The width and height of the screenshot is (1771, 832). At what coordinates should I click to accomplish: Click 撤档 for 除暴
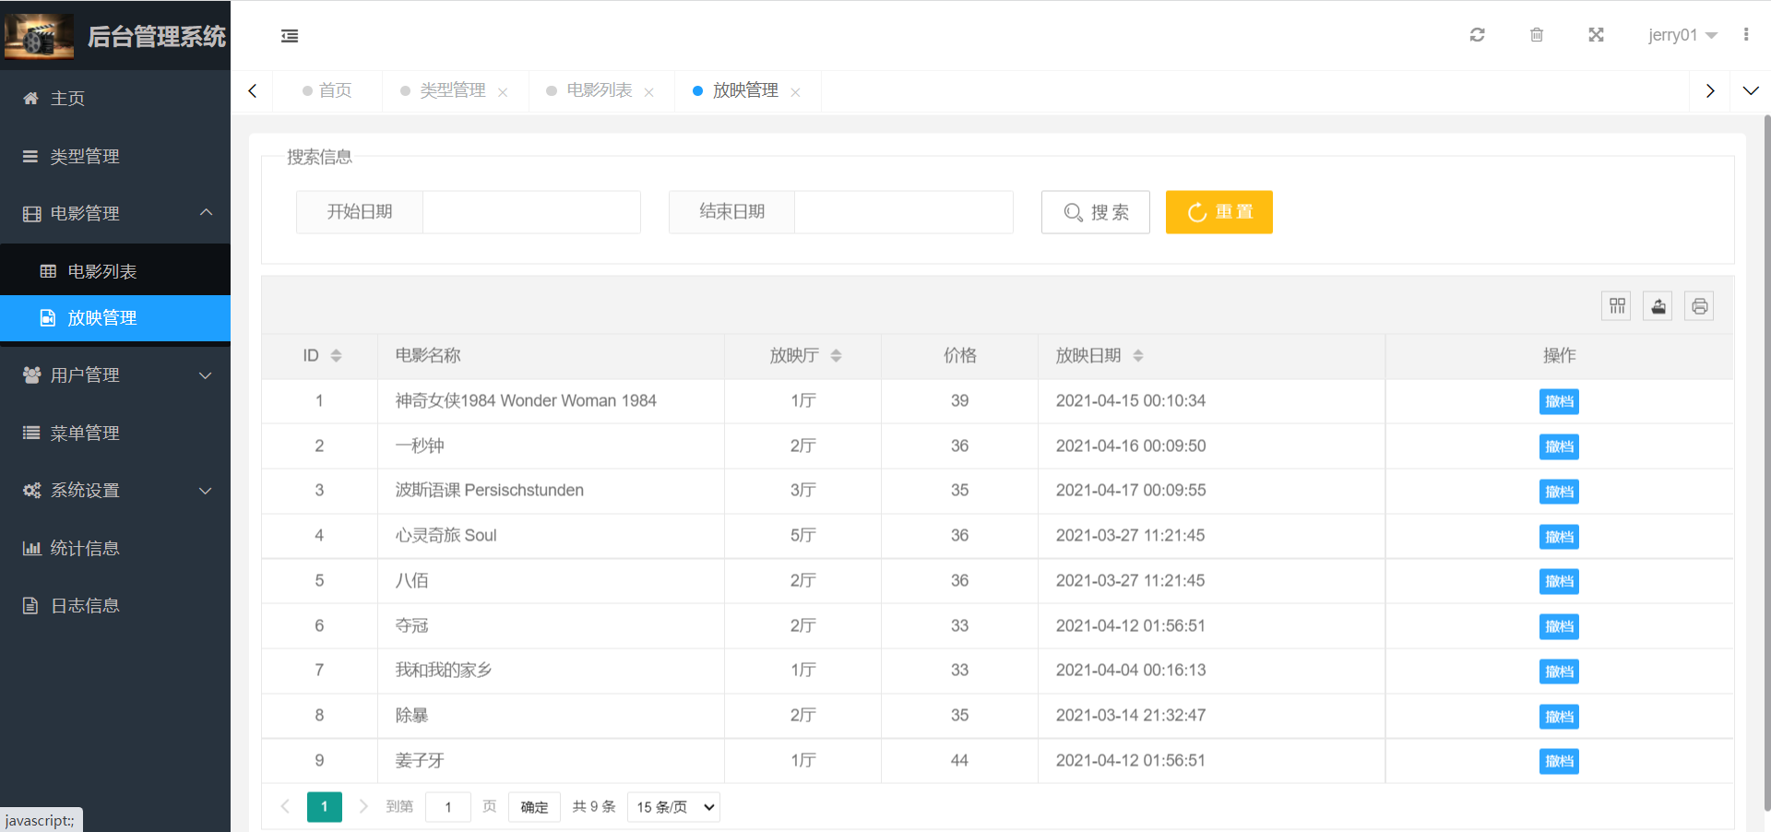pos(1559,717)
